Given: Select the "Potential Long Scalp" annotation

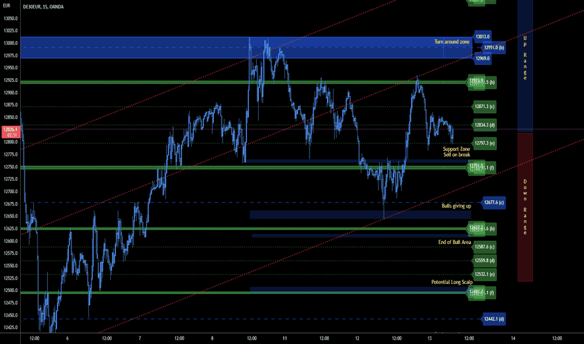Looking at the screenshot, I should [452, 282].
